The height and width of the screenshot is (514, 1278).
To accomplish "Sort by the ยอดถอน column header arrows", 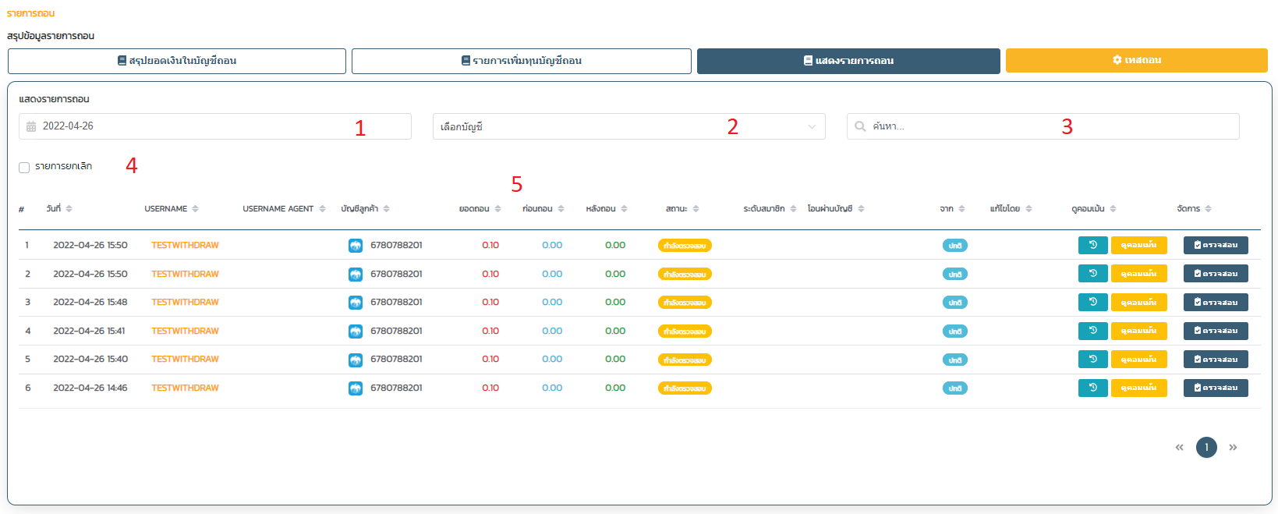I will 498,209.
